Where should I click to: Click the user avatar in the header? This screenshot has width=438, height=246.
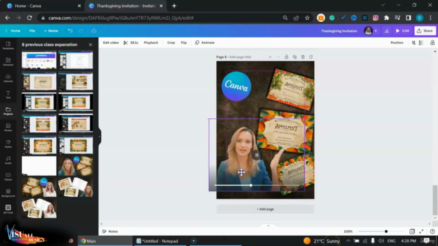tap(368, 31)
